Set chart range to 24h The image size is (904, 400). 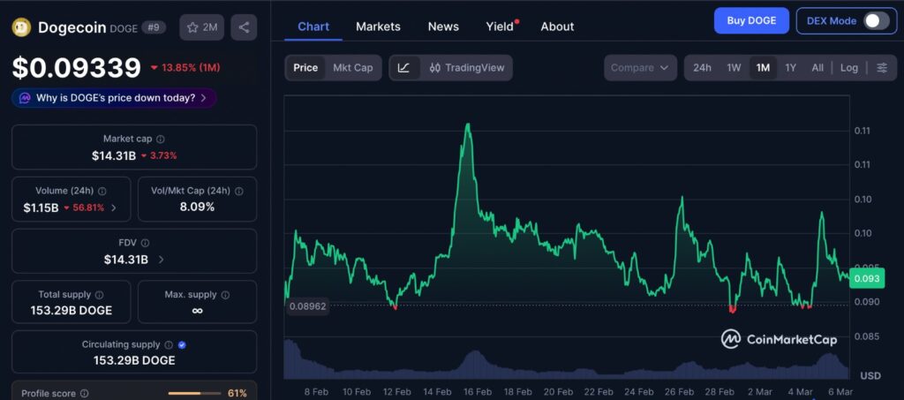(x=702, y=68)
